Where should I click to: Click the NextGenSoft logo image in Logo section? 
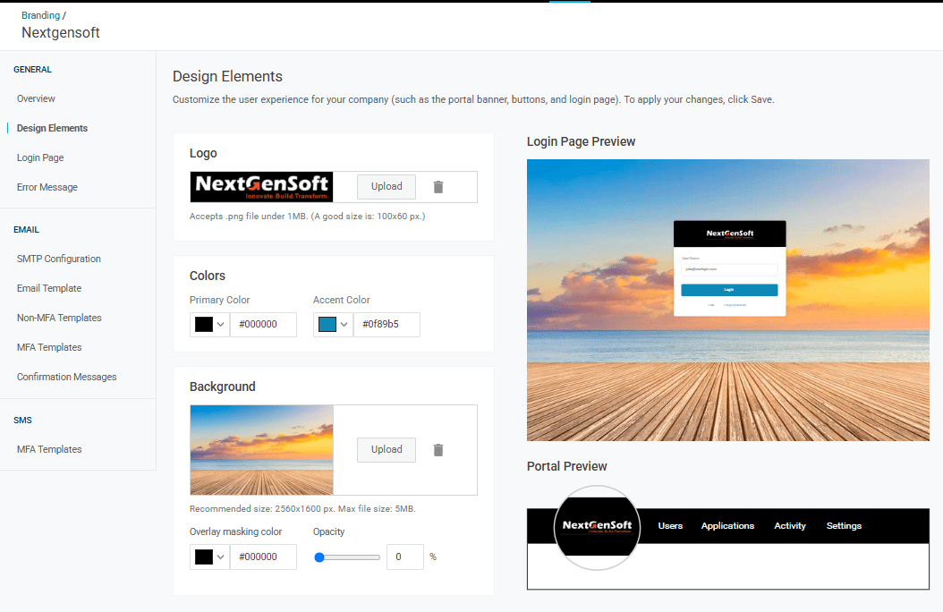click(262, 187)
